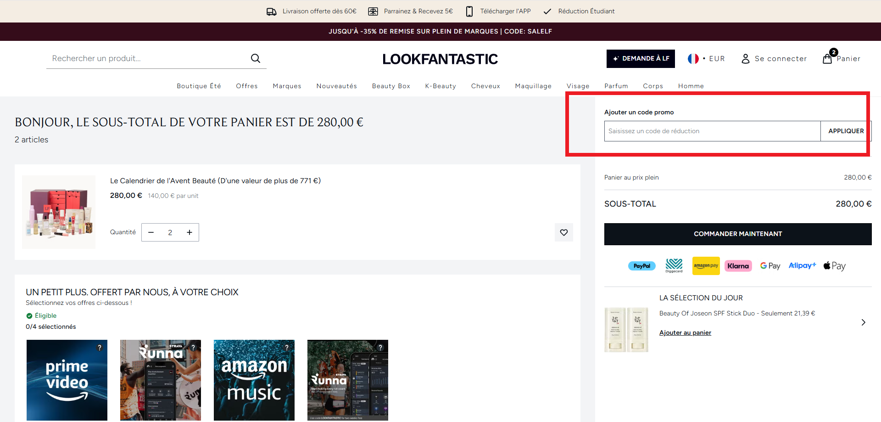Click the APPLIQUER promo code button

(846, 131)
